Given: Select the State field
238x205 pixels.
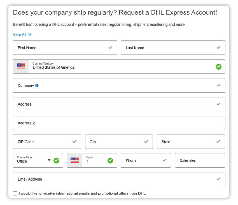Looking at the screenshot, I should 186,142.
